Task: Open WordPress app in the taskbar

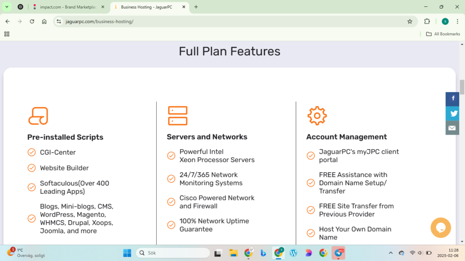Action: (x=293, y=253)
